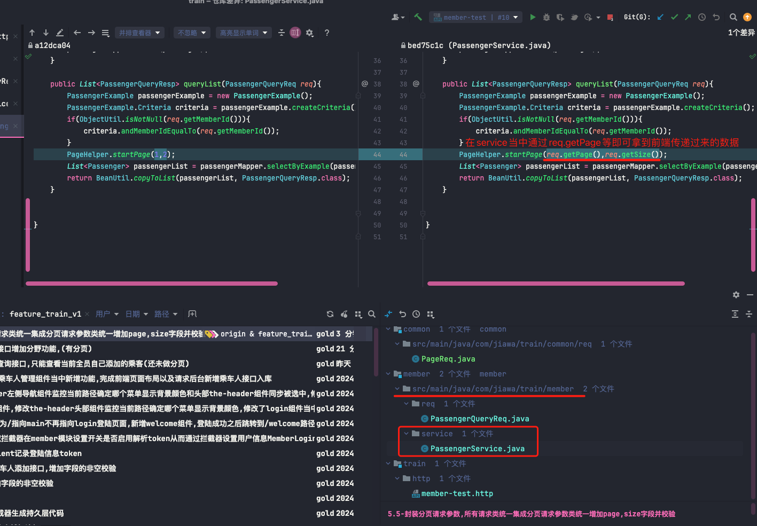Image resolution: width=757 pixels, height=526 pixels.
Task: Open diff help question mark
Action: [326, 33]
